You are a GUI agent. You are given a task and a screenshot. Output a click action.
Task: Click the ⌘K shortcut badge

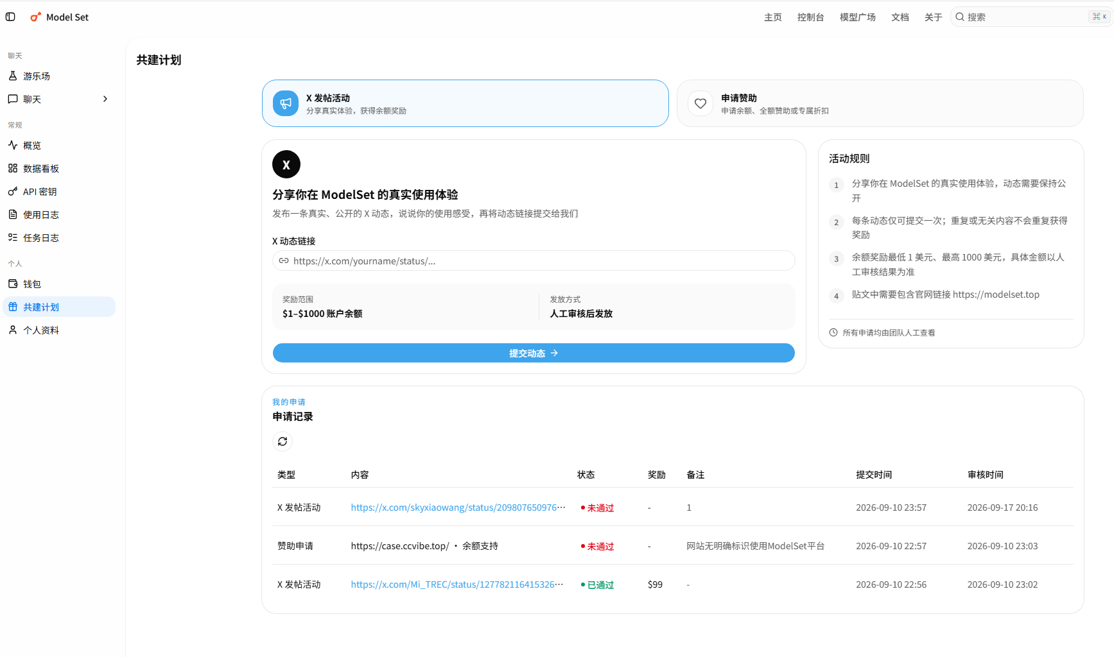(x=1099, y=17)
